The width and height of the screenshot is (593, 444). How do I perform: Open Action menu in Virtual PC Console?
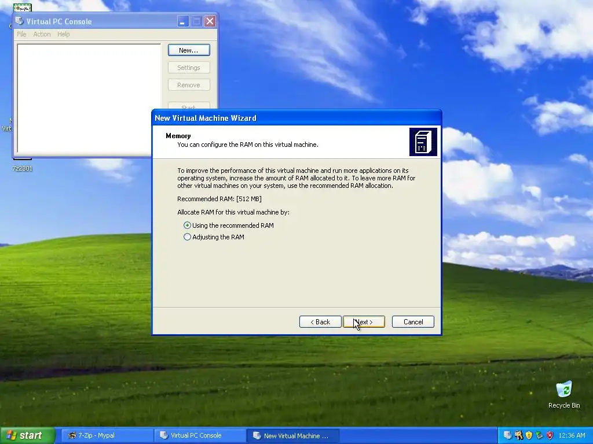click(x=42, y=34)
